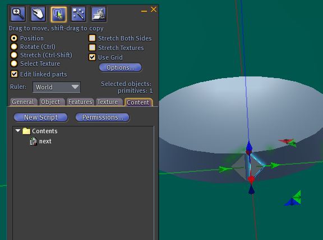Enable Stretch Both Sides checkbox
This screenshot has width=323, height=240.
click(92, 38)
